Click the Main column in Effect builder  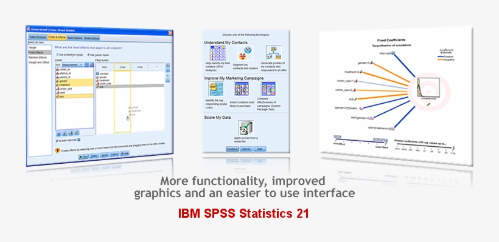pos(105,67)
